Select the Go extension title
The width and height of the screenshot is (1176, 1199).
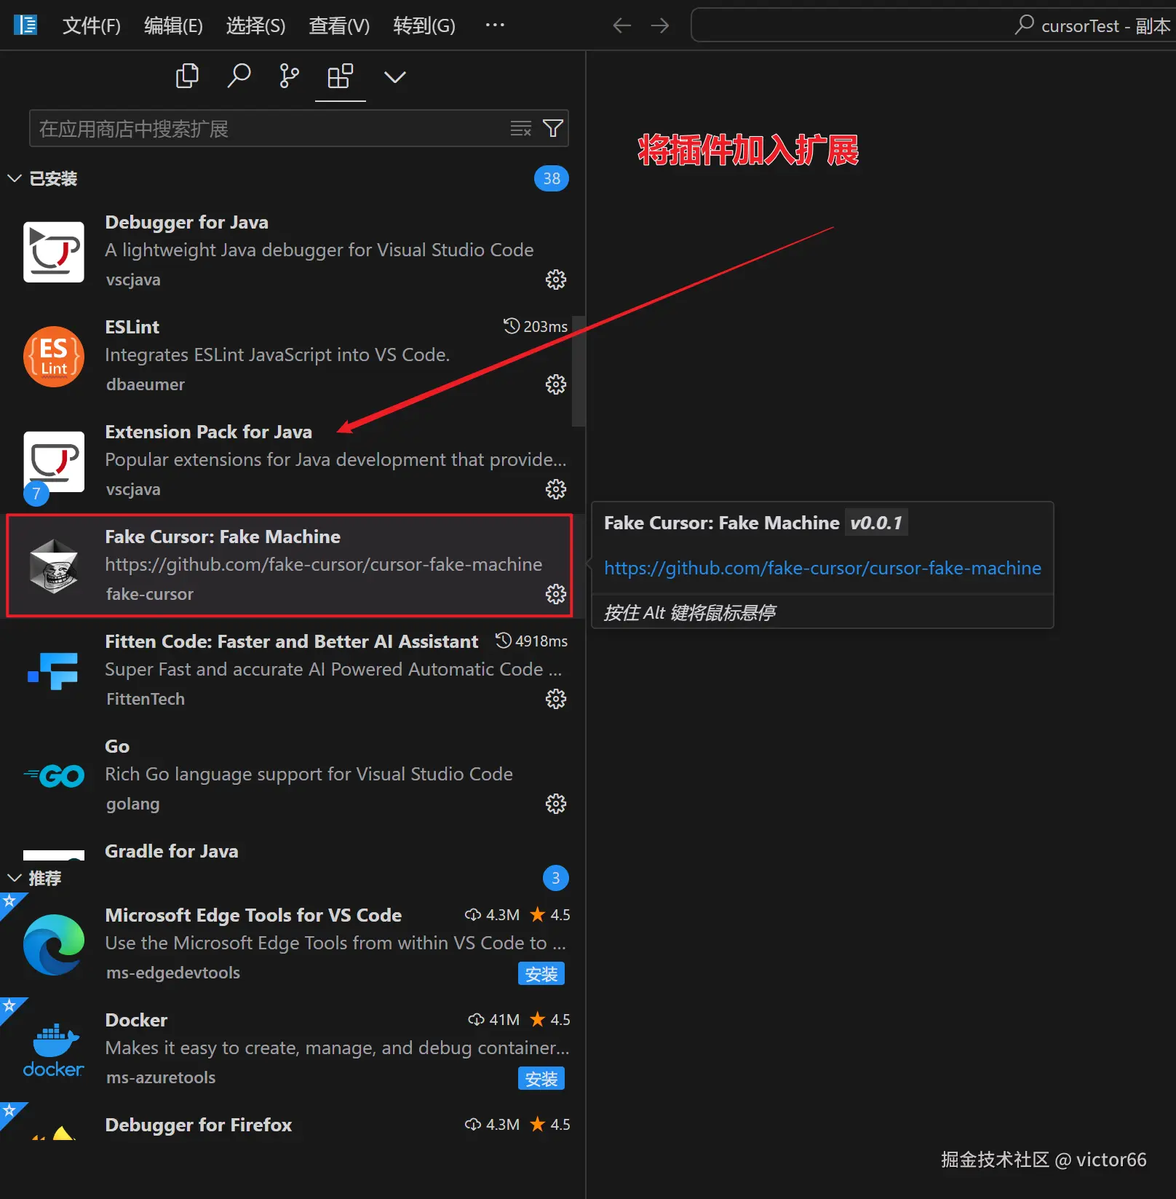coord(117,746)
